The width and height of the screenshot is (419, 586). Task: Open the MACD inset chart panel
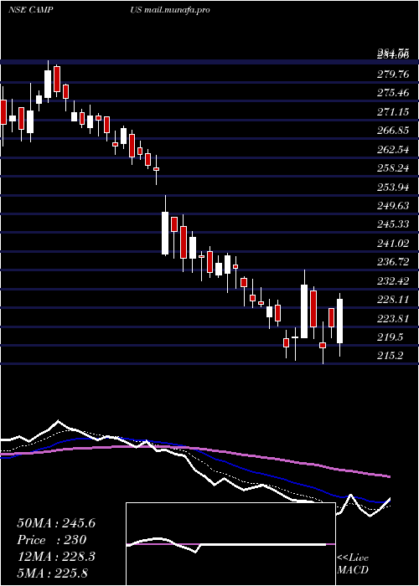(x=230, y=544)
